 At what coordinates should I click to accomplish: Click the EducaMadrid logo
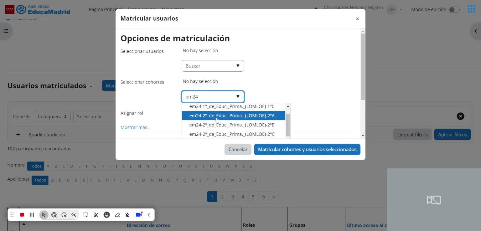pos(38,9)
